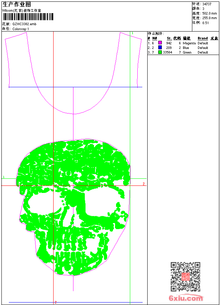Click the St. column header
220x305 pixels.
coord(169,38)
